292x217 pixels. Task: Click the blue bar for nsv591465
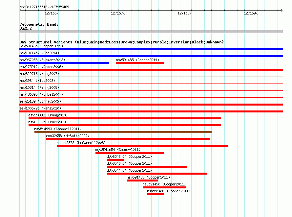[151, 49]
